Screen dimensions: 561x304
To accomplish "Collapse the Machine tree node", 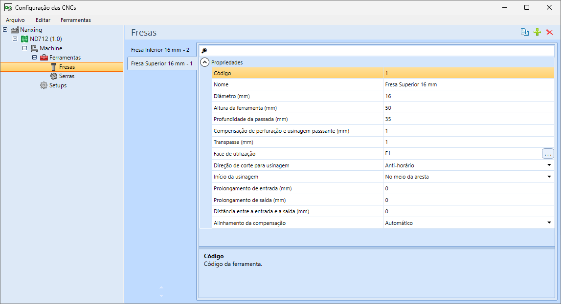I will (x=24, y=48).
